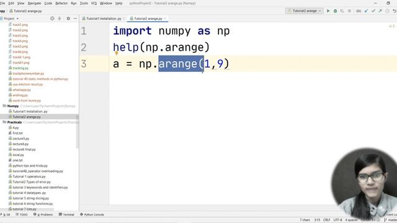Screen dimensions: 397x223
Task: Select tracking.py in project tree
Action: click(20, 68)
